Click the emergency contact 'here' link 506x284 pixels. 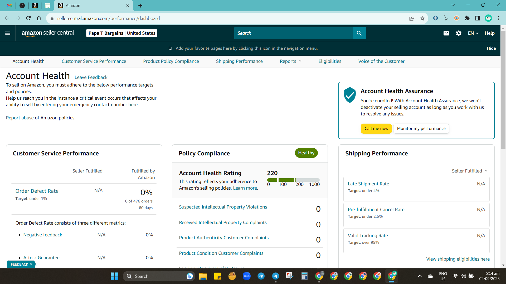[133, 105]
